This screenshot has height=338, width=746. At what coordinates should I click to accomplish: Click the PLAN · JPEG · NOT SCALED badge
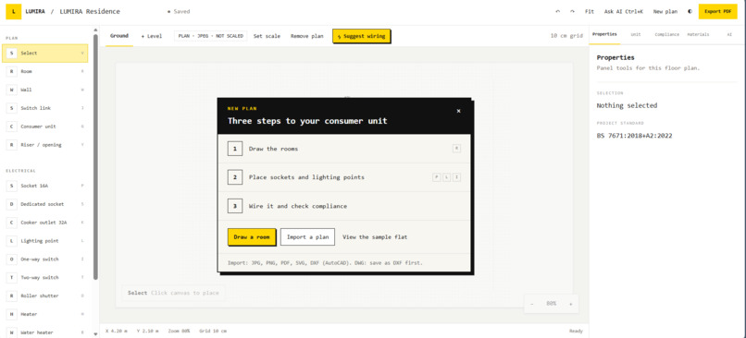(211, 36)
